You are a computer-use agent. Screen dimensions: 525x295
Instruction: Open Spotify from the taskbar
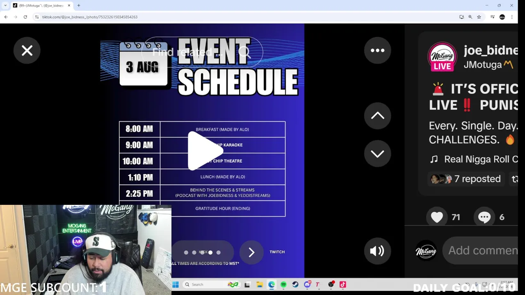283,284
